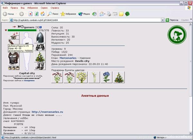Click the vertical scrollbar up arrow

click(x=190, y=24)
